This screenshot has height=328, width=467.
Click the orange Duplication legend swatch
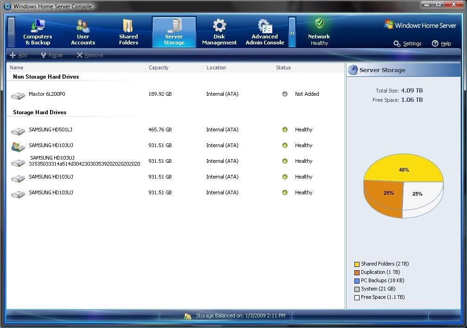tap(357, 272)
